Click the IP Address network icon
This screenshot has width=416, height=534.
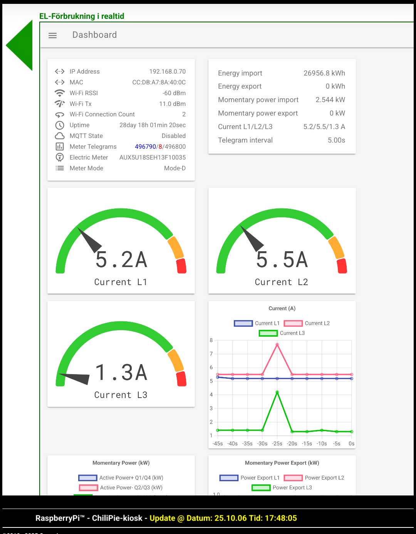tap(60, 71)
